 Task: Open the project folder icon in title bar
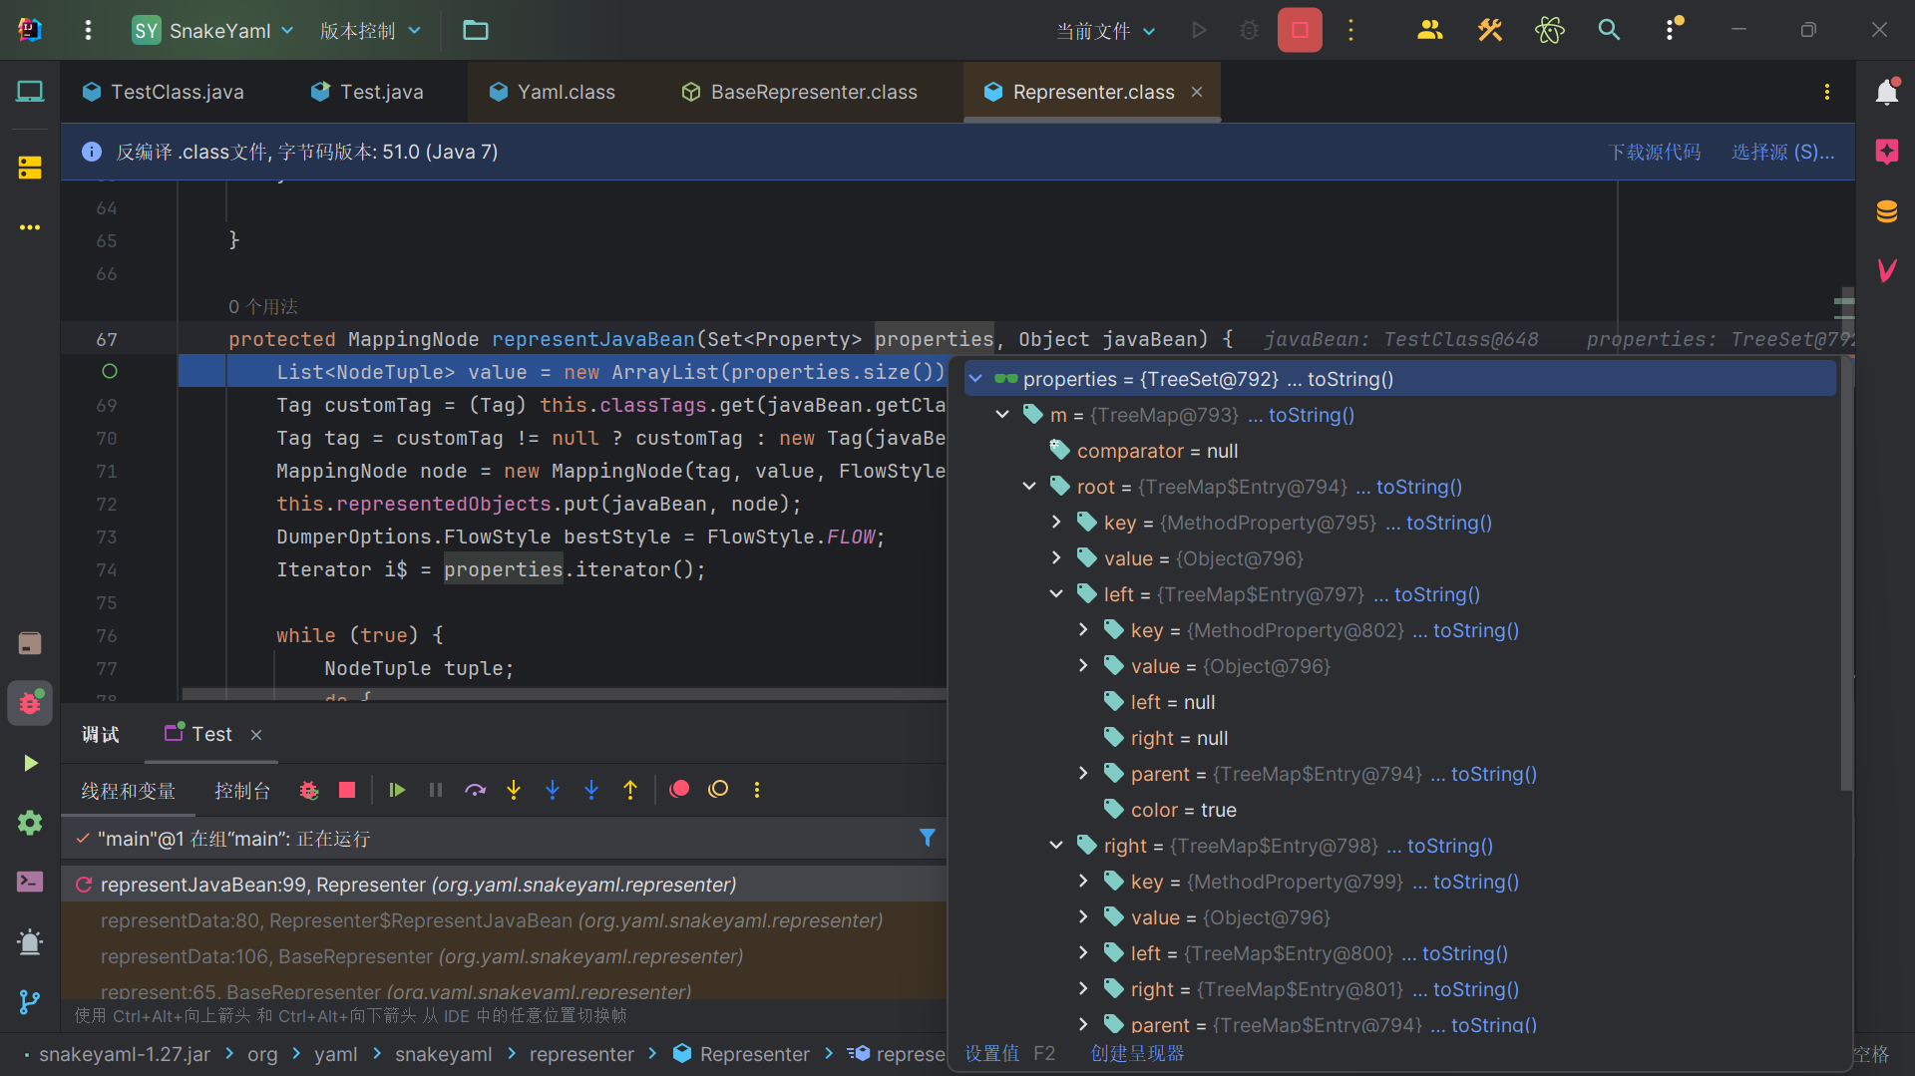point(476,31)
